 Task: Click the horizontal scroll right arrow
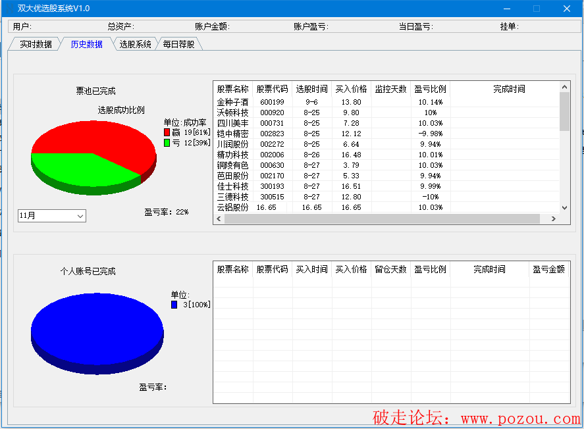(x=554, y=219)
